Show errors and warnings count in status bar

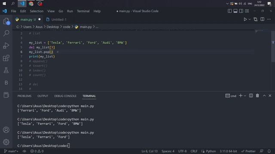click(37, 151)
